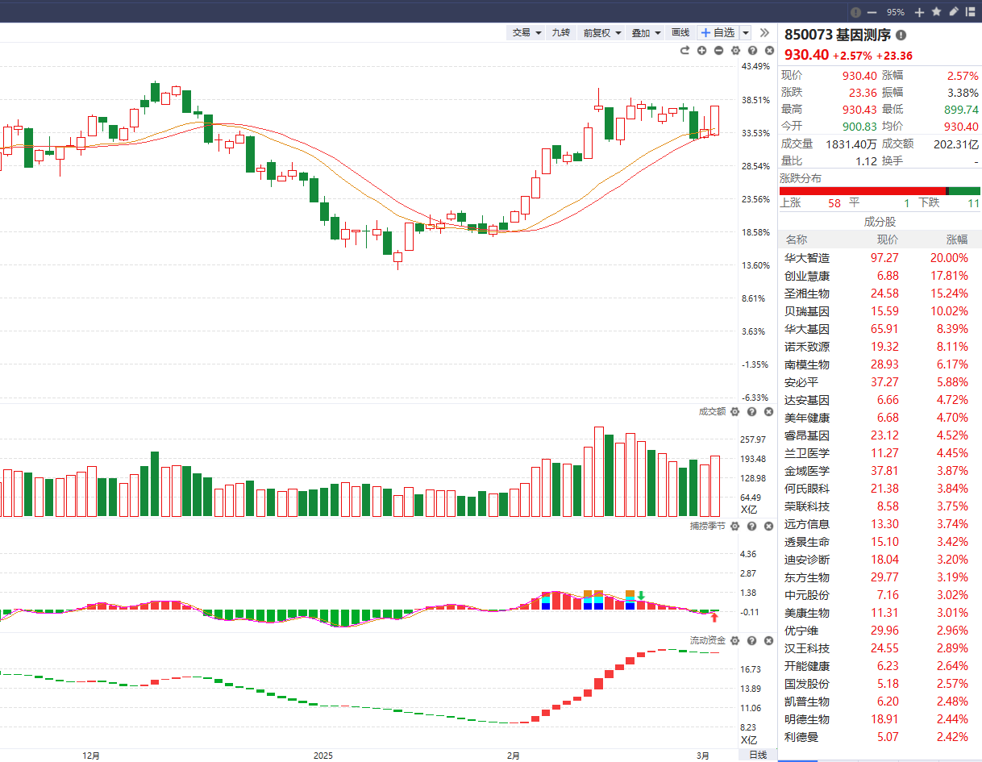
Task: Toggle the 九转 indicator
Action: point(560,32)
